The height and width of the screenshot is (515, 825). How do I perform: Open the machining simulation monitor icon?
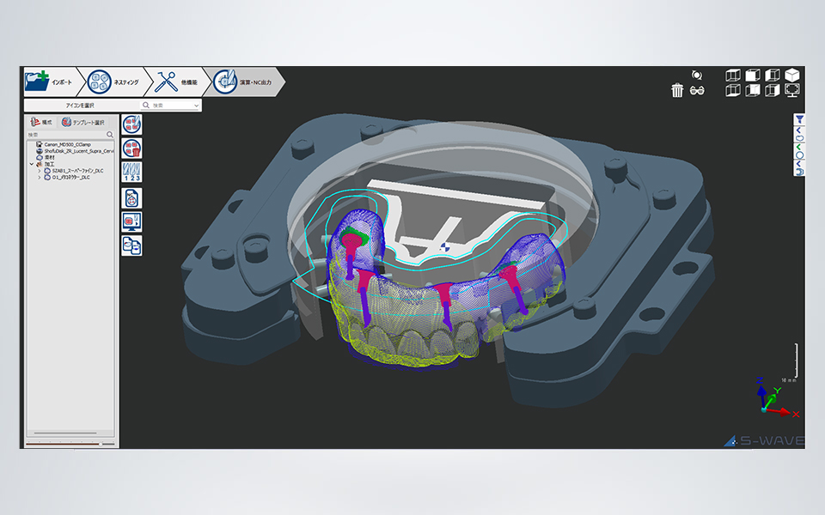pos(131,221)
